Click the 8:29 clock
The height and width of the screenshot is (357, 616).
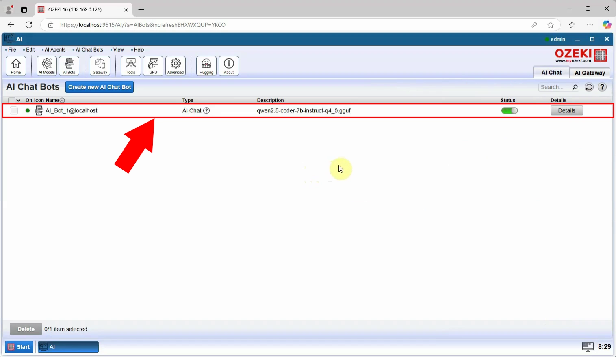604,346
